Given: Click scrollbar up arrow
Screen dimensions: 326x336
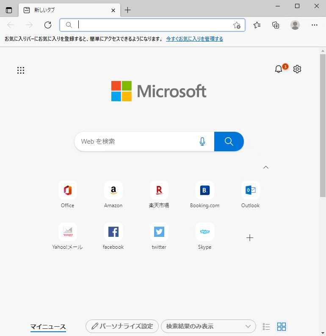Looking at the screenshot, I should tap(323, 51).
